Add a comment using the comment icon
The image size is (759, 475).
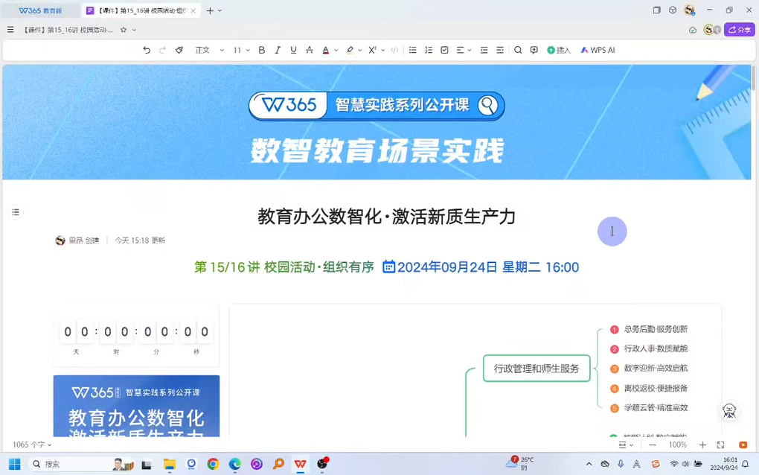click(x=534, y=50)
